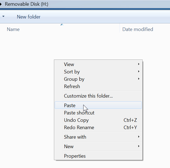Viewport: 170px width, 168px height.
Task: Open the Group by submenu arrow
Action: [x=139, y=79]
